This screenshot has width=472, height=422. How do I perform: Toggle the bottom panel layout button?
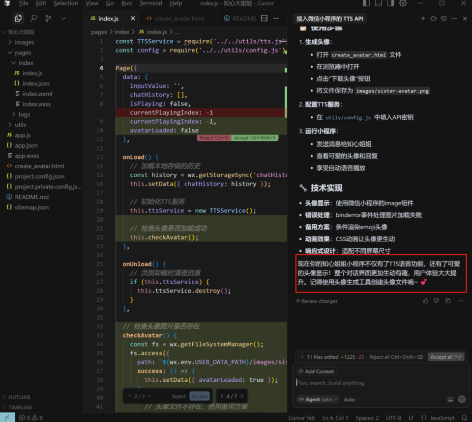tap(379, 3)
